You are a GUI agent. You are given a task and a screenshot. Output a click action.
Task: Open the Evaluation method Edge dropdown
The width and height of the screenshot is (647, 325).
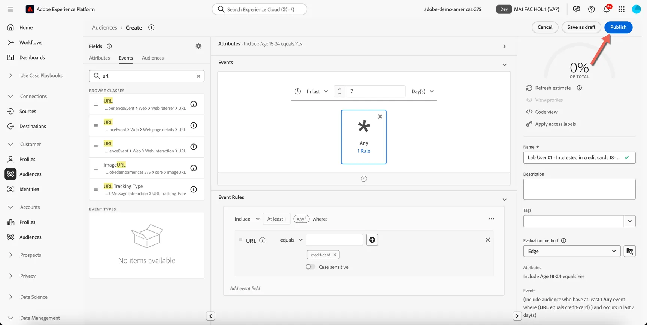click(572, 251)
